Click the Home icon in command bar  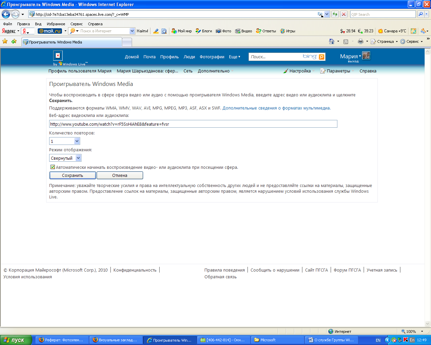(x=332, y=41)
